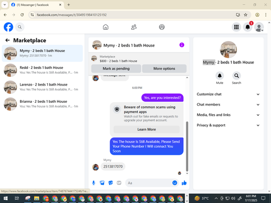Show hidden system tray icons
This screenshot has height=203, width=271.
216,199
